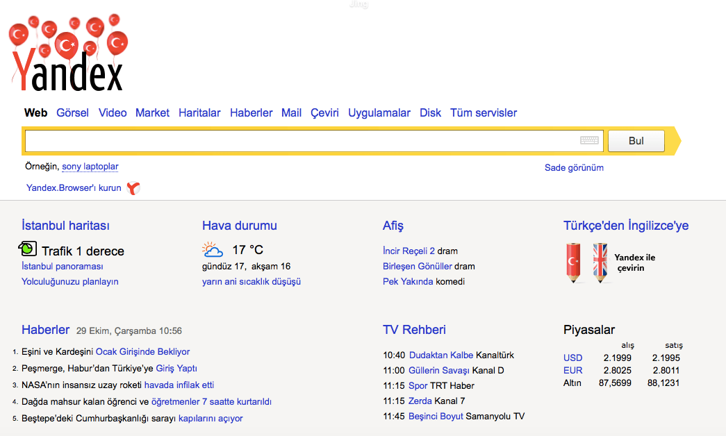Open Birleşen Gönüller movie link
Screen dimensions: 726x436
[x=417, y=266]
